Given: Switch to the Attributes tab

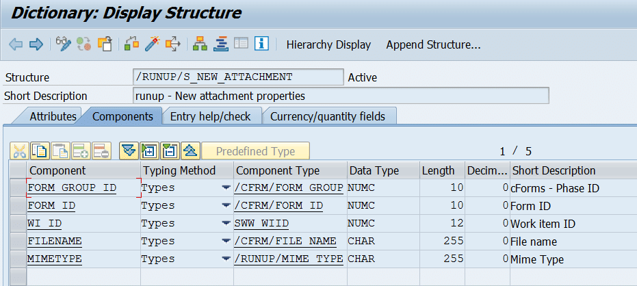Looking at the screenshot, I should 53,116.
